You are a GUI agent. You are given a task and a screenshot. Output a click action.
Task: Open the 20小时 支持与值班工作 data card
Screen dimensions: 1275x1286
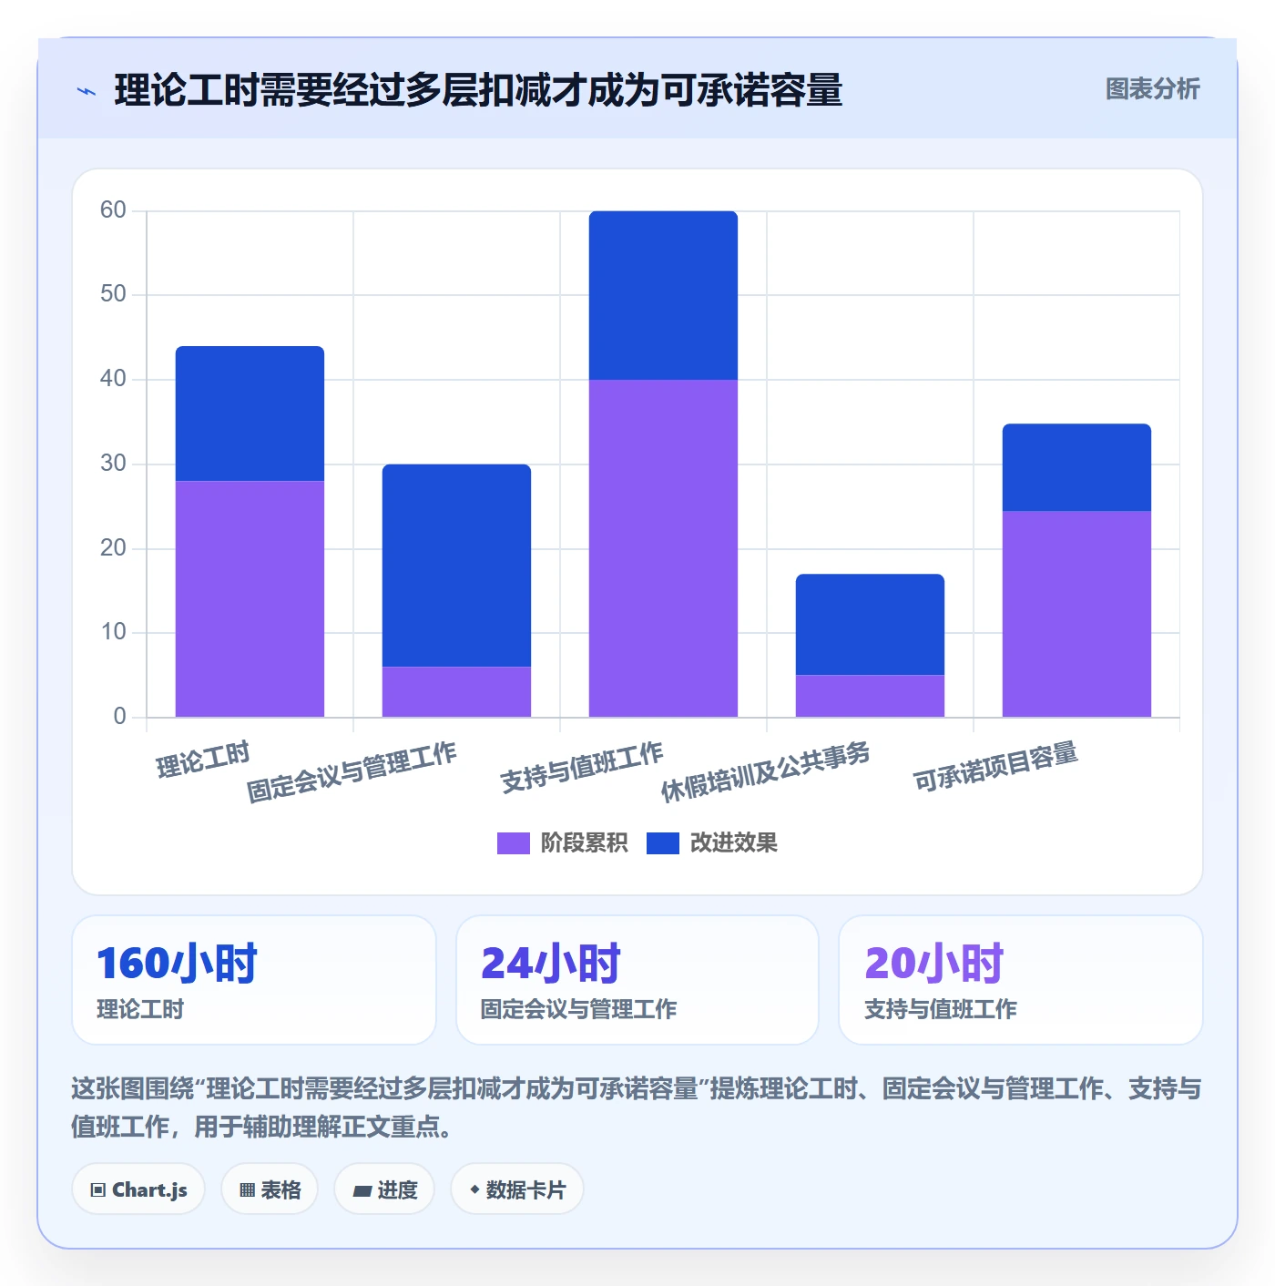click(x=1021, y=980)
